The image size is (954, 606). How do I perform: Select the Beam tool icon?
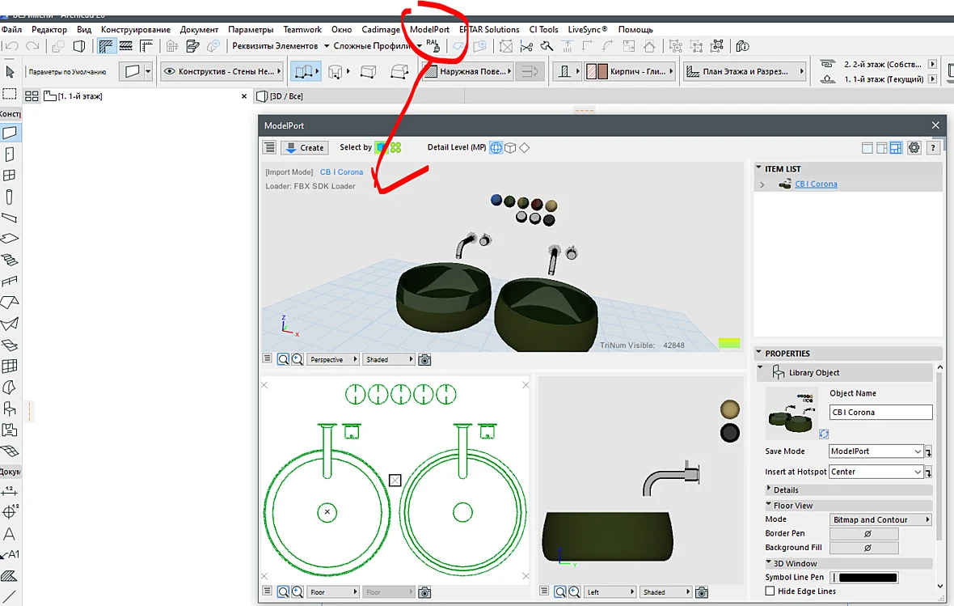[x=10, y=218]
